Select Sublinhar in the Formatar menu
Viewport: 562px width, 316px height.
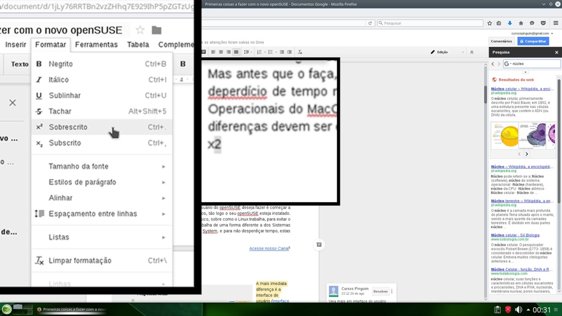click(102, 95)
